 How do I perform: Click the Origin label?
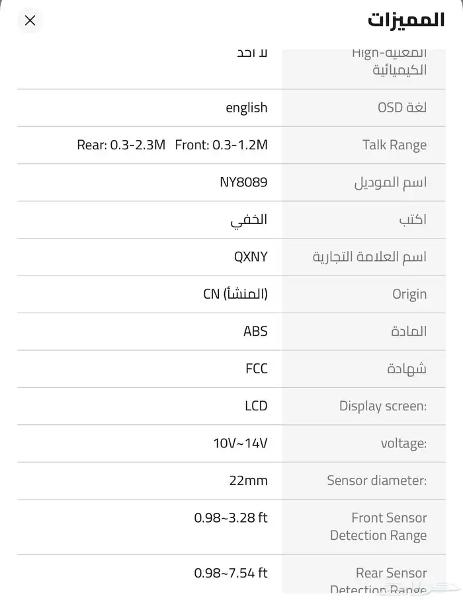[409, 294]
